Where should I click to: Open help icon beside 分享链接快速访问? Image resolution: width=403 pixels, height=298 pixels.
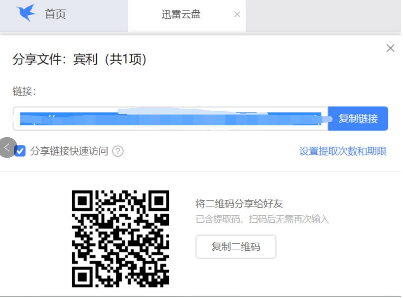click(x=118, y=151)
